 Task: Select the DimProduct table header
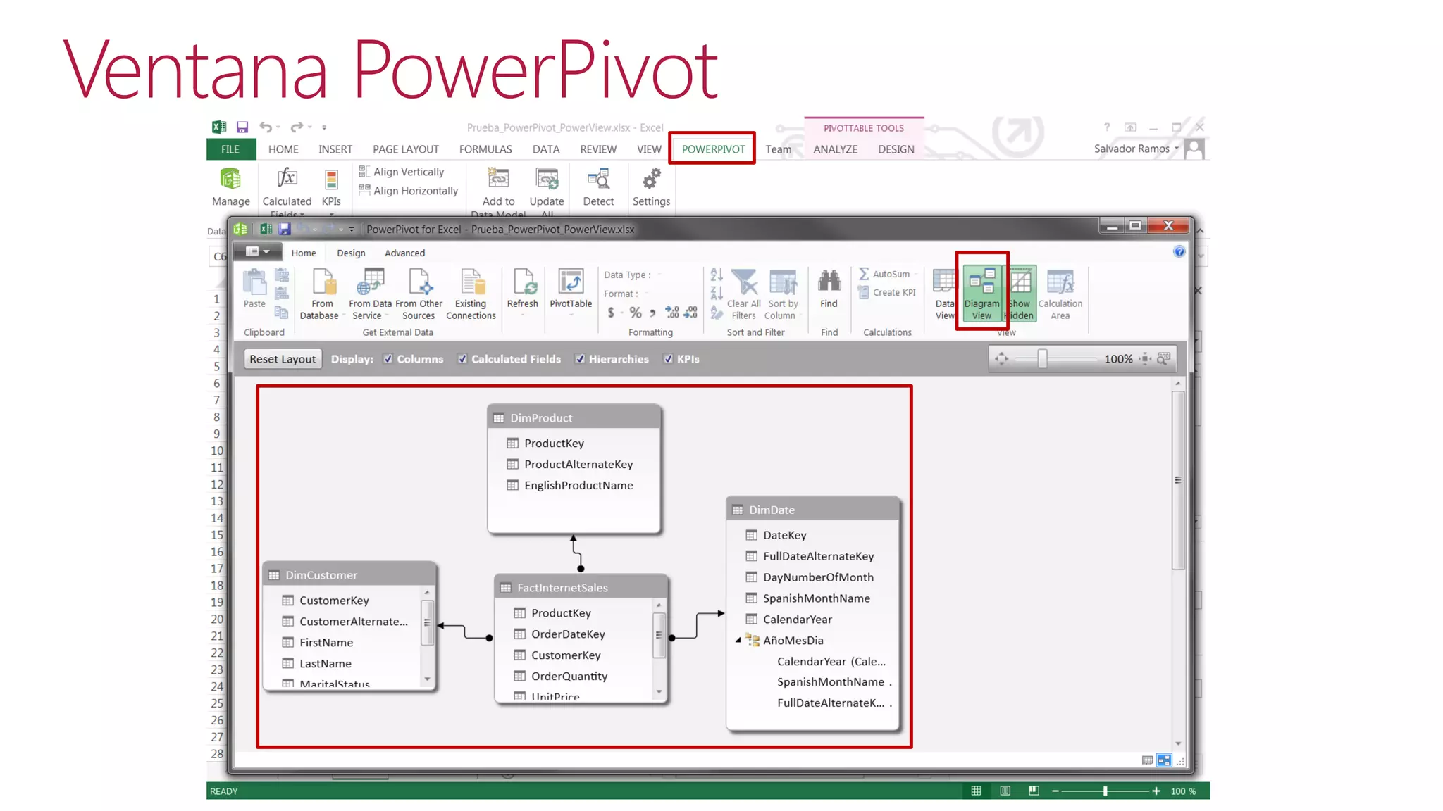[574, 417]
